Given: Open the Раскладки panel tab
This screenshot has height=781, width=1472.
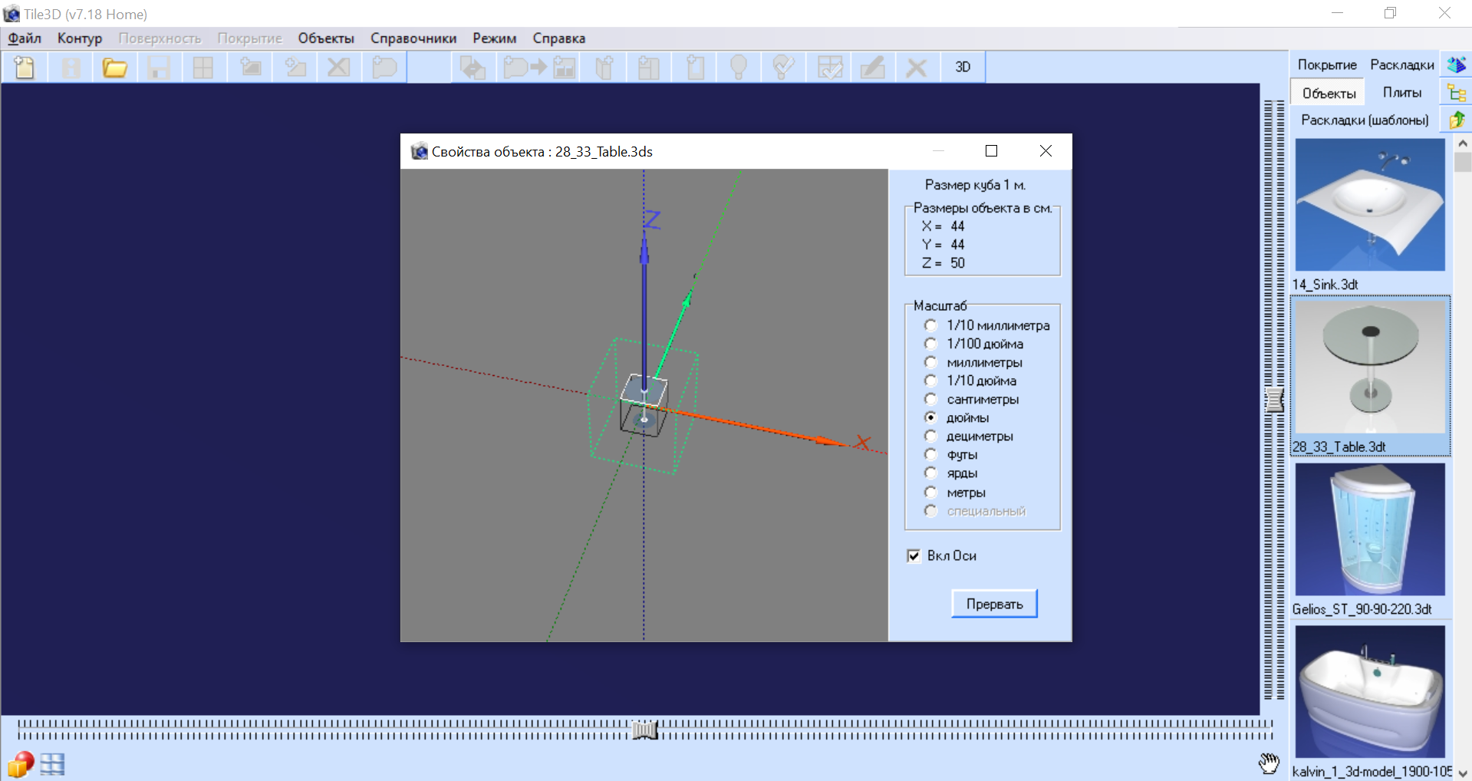Looking at the screenshot, I should pos(1402,64).
